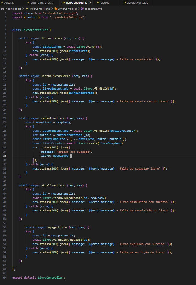Click the livroCompleto constant on line 31
The width and height of the screenshot is (196, 285).
tap(54, 139)
